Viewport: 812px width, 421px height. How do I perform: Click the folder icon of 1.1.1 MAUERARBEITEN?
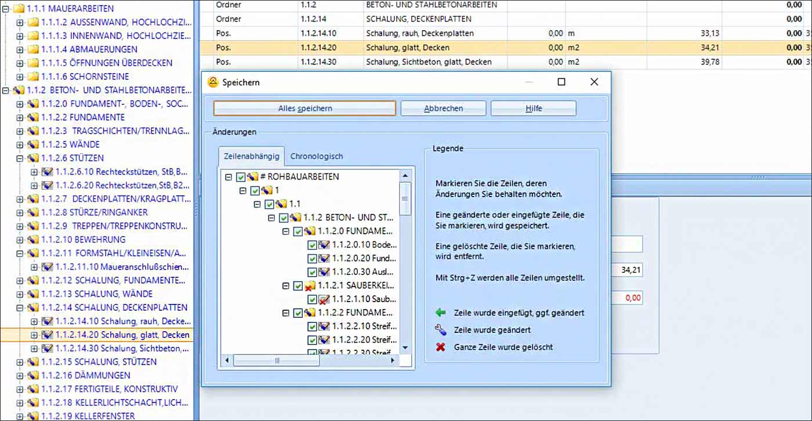point(19,9)
